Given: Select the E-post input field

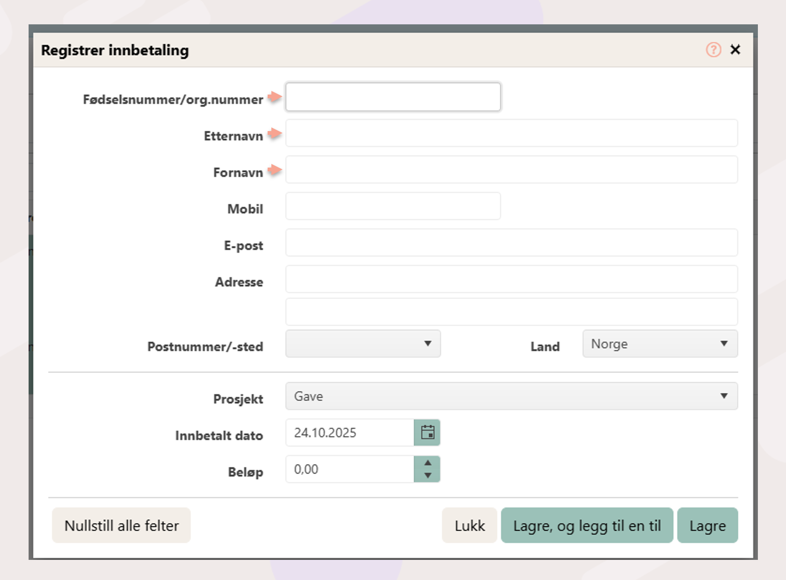Looking at the screenshot, I should click(512, 242).
